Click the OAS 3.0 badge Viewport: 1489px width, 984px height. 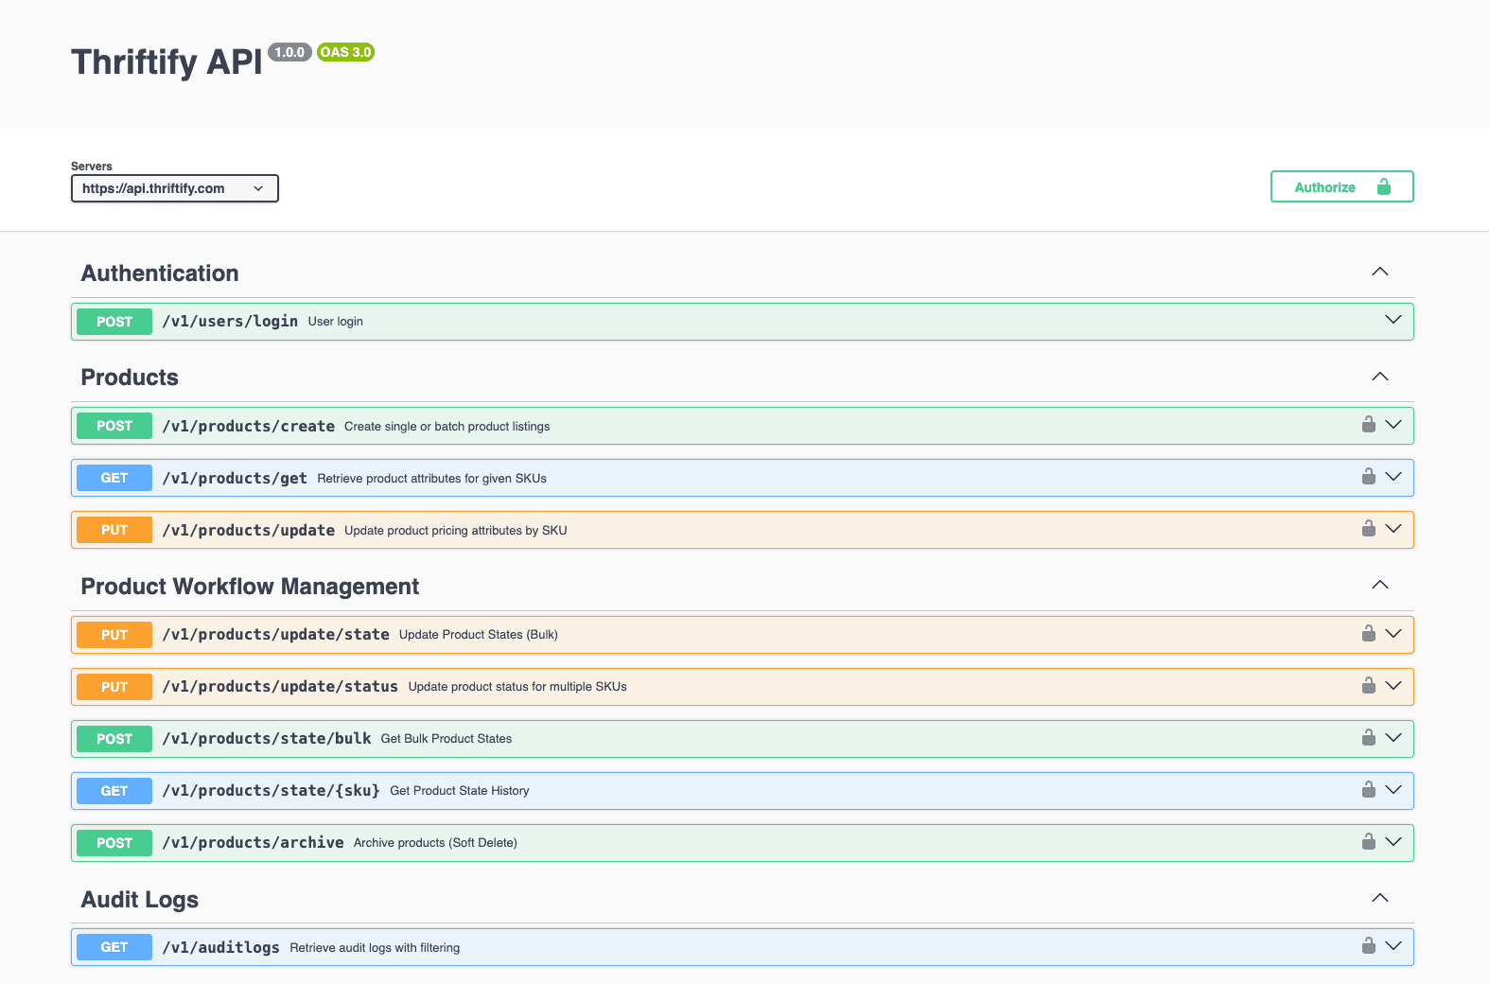(345, 52)
